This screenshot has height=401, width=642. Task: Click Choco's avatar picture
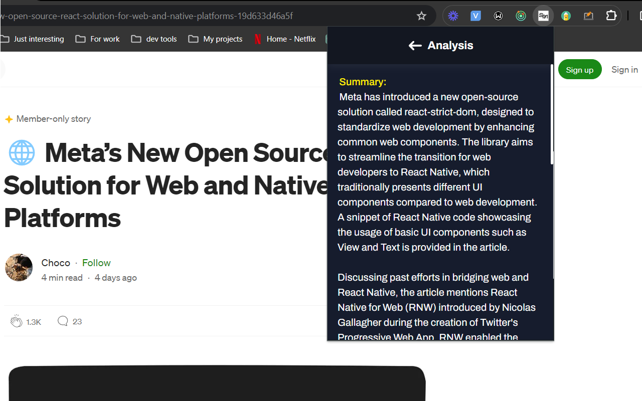tap(19, 267)
